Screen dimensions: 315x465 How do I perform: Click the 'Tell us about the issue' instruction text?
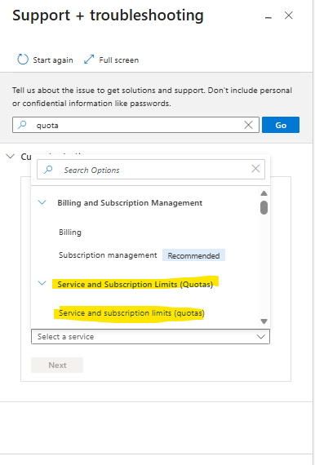[x=152, y=97]
